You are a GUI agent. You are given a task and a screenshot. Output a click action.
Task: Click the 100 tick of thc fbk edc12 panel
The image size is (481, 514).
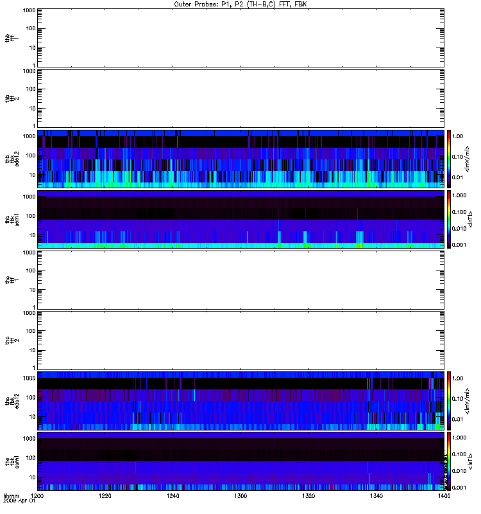[31, 397]
